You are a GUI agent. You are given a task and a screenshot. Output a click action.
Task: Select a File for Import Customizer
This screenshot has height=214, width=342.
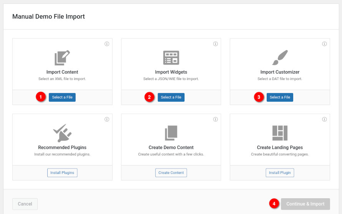pyautogui.click(x=280, y=97)
